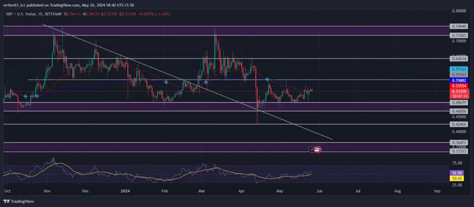Click the 0.71925 price level label

point(459,35)
